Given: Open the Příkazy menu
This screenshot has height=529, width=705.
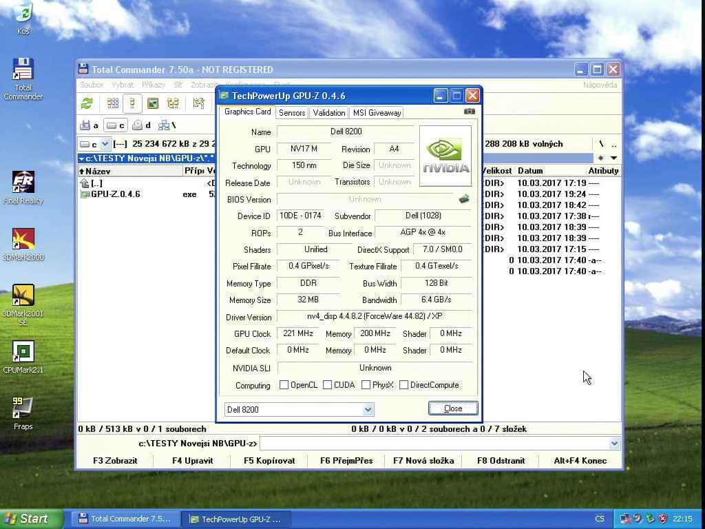Looking at the screenshot, I should (154, 85).
